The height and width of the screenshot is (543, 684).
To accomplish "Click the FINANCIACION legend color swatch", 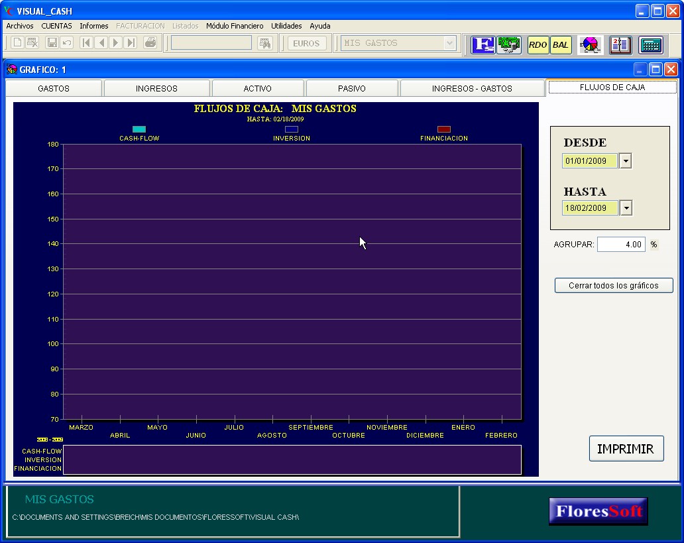I will pyautogui.click(x=443, y=129).
